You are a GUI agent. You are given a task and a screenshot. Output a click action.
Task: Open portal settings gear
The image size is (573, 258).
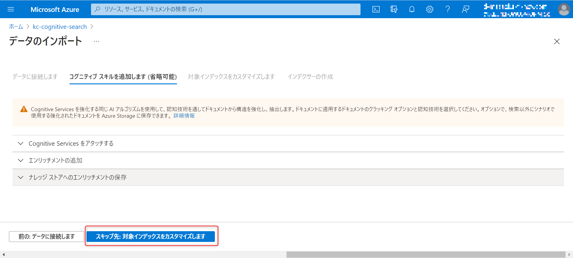click(430, 9)
